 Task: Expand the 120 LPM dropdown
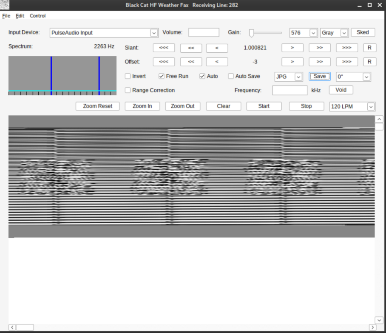click(x=371, y=107)
